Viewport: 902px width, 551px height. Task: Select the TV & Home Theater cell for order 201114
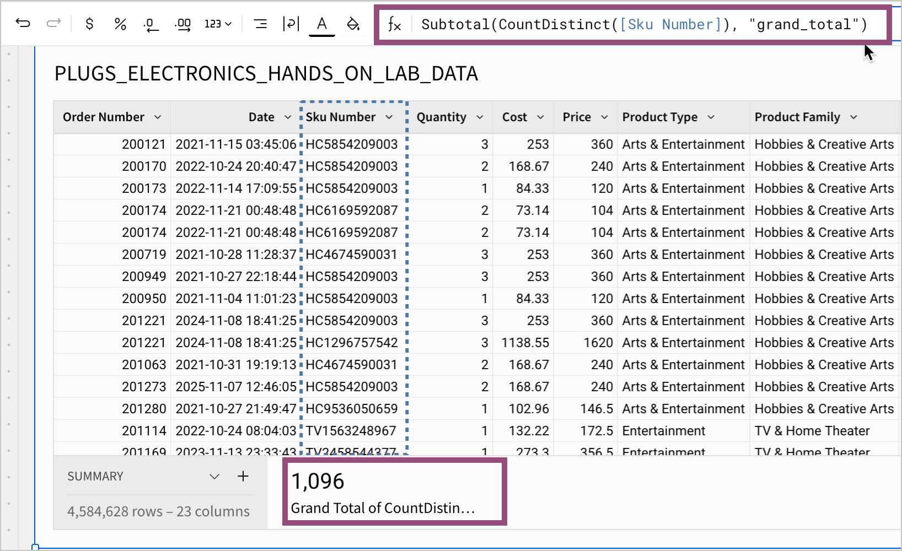825,431
